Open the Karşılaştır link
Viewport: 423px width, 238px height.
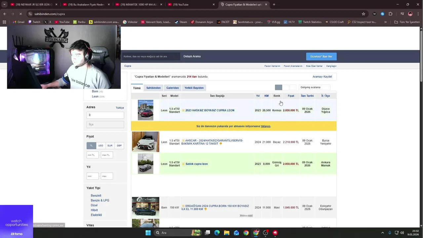pyautogui.click(x=331, y=66)
